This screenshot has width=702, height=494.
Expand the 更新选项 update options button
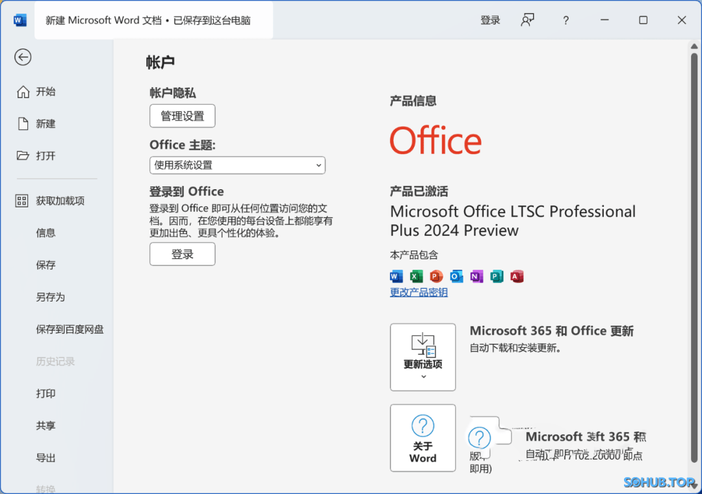(x=422, y=357)
